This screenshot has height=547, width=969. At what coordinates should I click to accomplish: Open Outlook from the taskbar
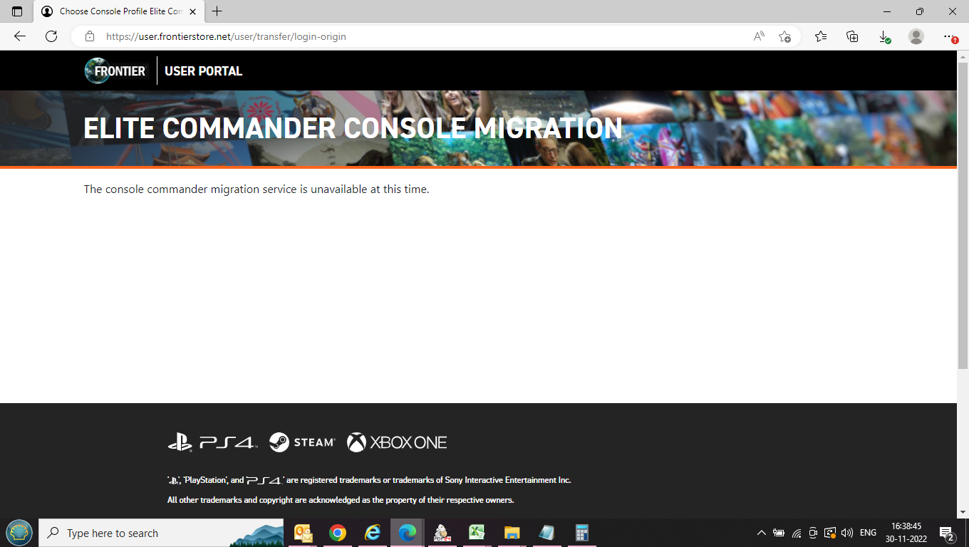(x=303, y=533)
